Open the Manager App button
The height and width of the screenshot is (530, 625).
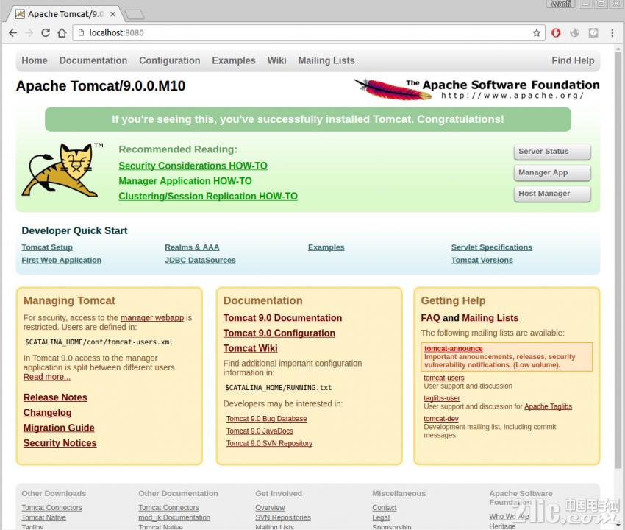tap(552, 173)
